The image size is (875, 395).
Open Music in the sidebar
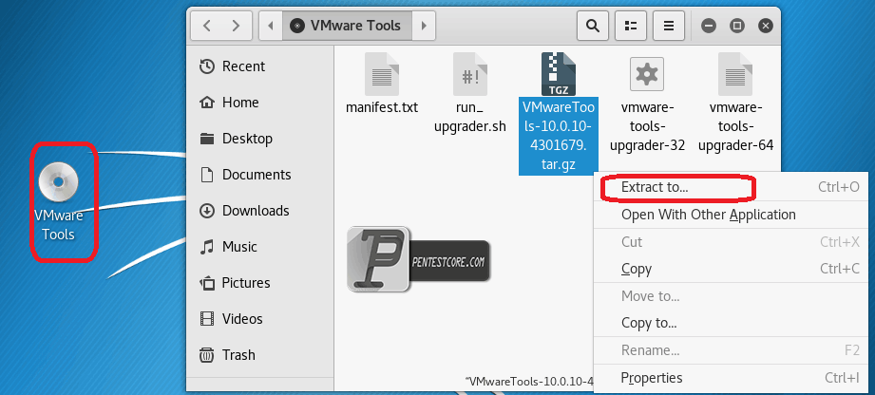[x=260, y=247]
